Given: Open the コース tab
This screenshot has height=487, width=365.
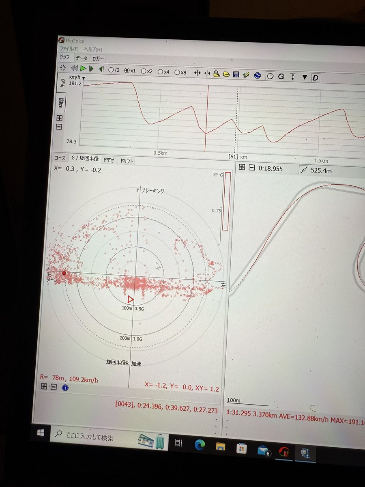Looking at the screenshot, I should (x=60, y=157).
